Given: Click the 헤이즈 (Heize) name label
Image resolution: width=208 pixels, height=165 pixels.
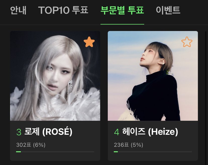Looking at the screenshot, I should pyautogui.click(x=150, y=131).
